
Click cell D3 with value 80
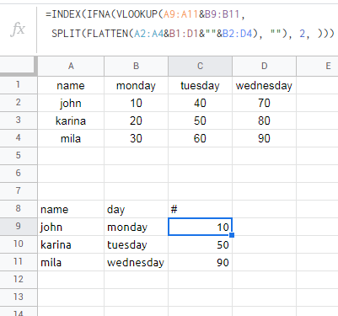point(264,121)
